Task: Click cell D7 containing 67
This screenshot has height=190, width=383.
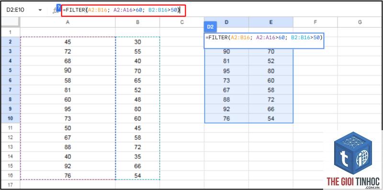Action: coord(226,90)
